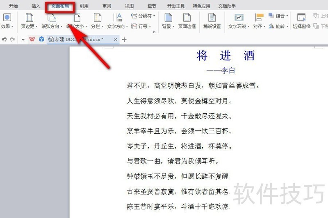Switch to the 插入 tab
This screenshot has width=328, height=218.
pyautogui.click(x=36, y=6)
